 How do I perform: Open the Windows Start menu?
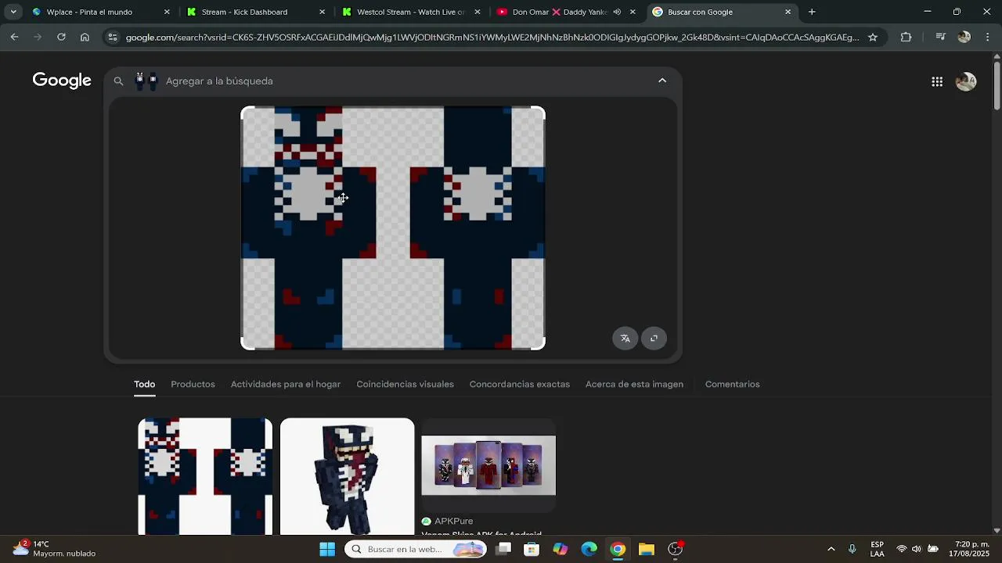coord(327,549)
